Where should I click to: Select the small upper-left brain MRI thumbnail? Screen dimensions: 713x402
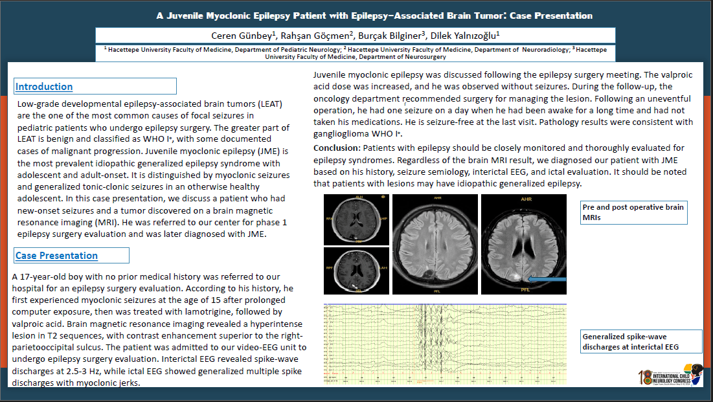click(x=356, y=219)
